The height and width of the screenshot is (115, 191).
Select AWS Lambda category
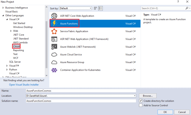tap(20, 43)
